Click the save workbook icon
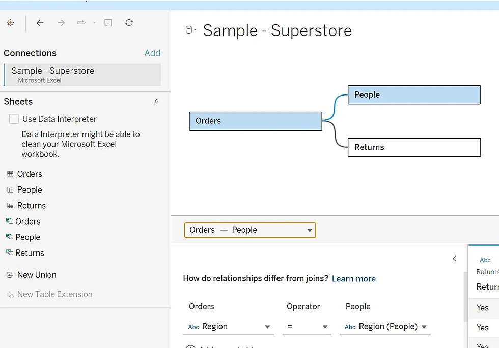The width and height of the screenshot is (499, 348). (108, 23)
